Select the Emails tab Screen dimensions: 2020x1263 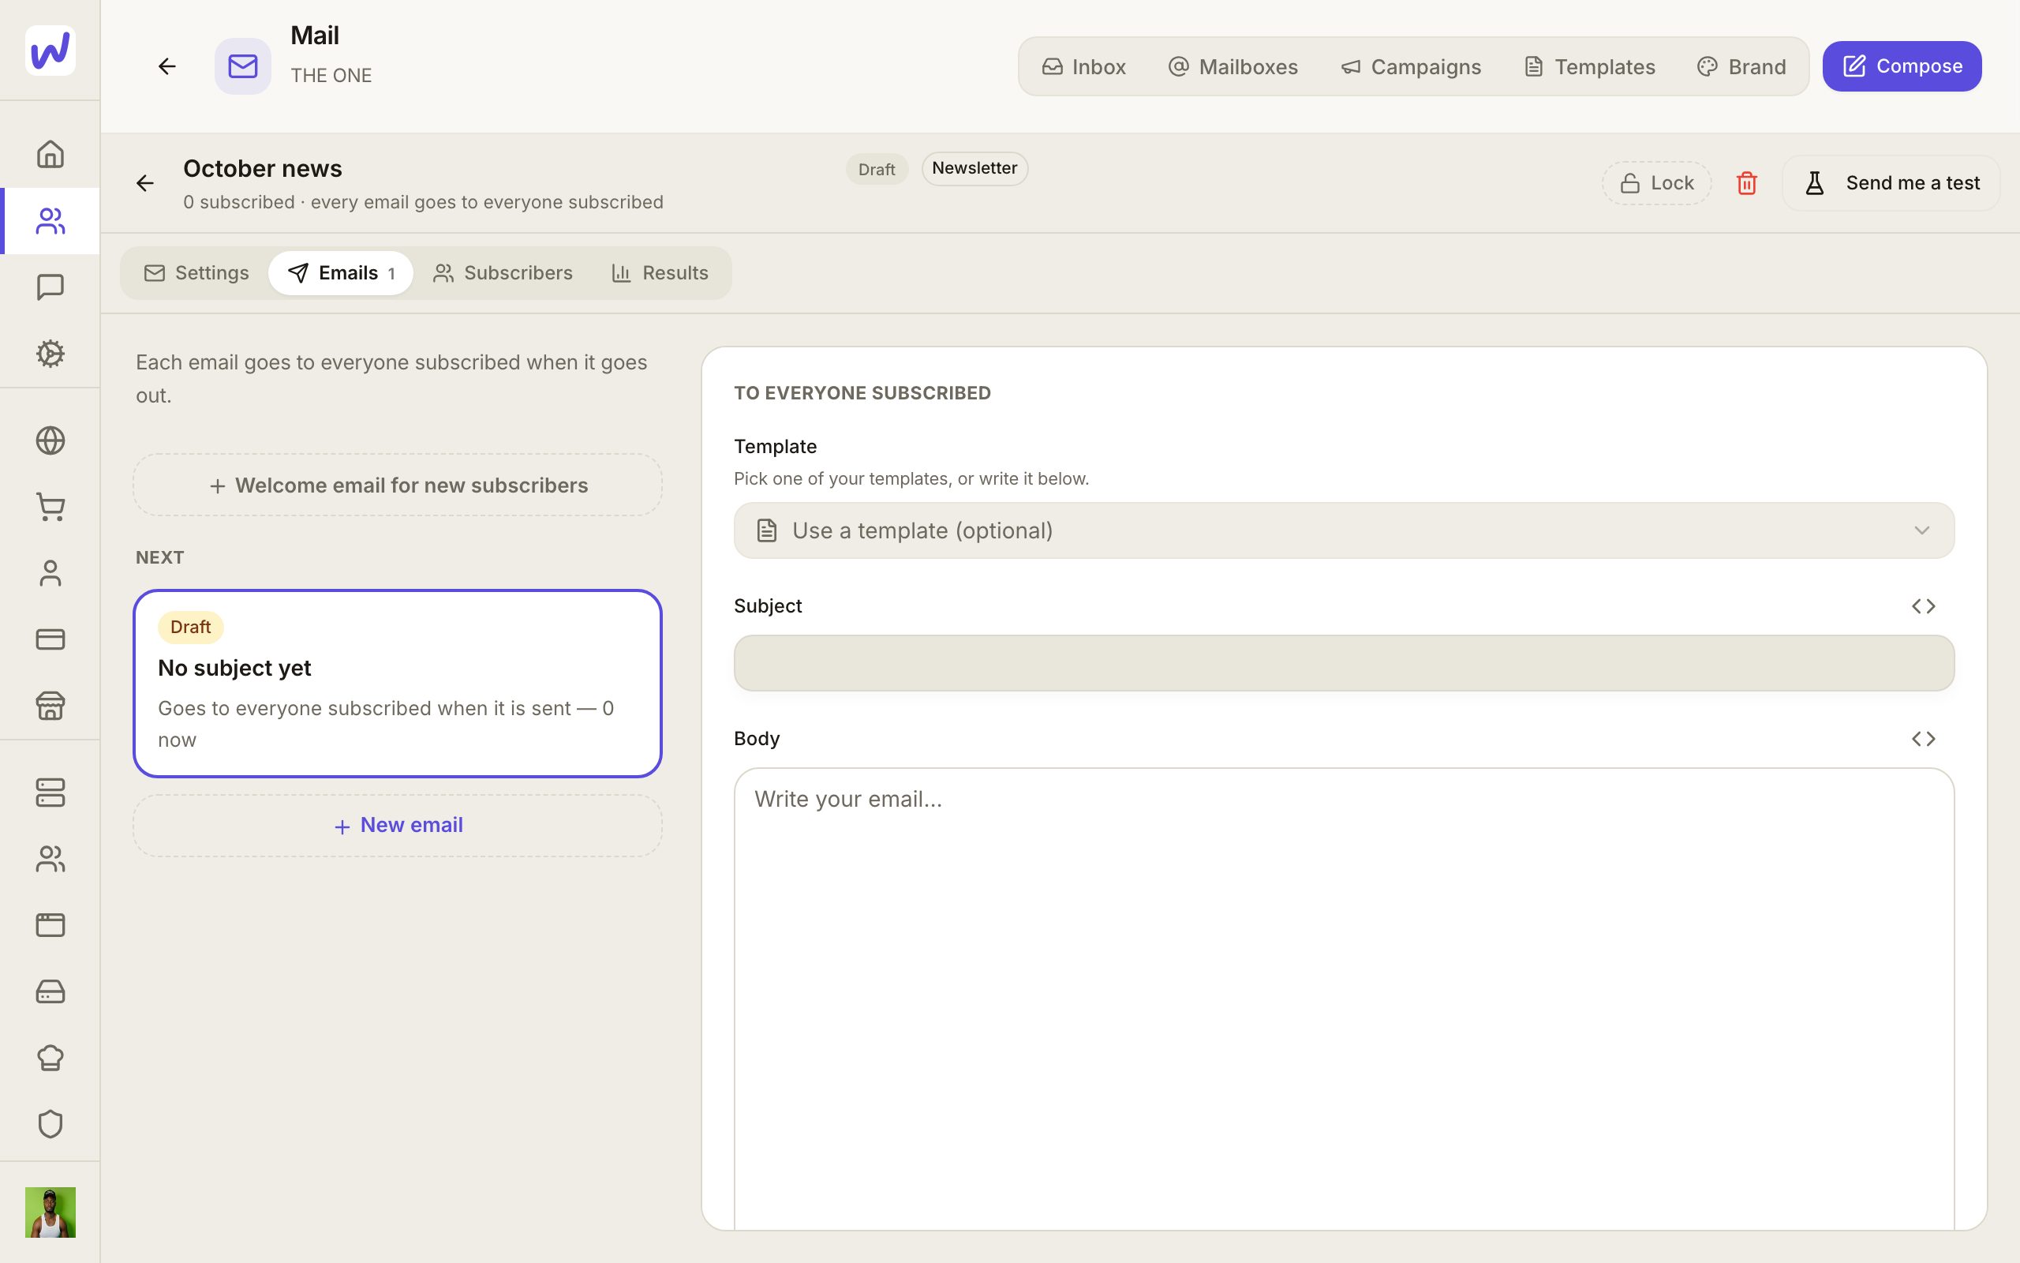[x=341, y=273]
